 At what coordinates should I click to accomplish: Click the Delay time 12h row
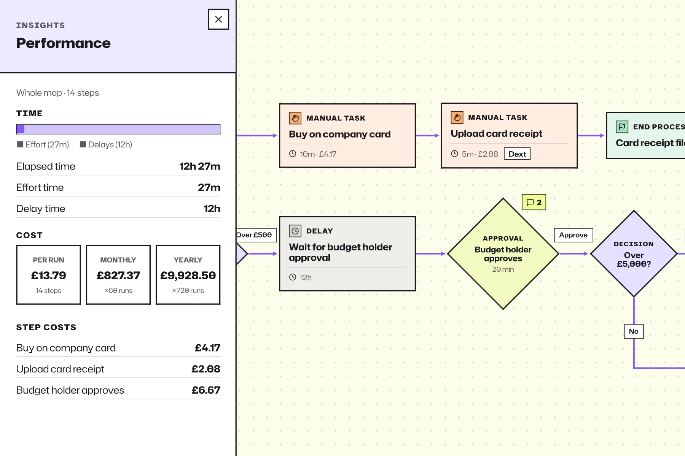(x=118, y=209)
